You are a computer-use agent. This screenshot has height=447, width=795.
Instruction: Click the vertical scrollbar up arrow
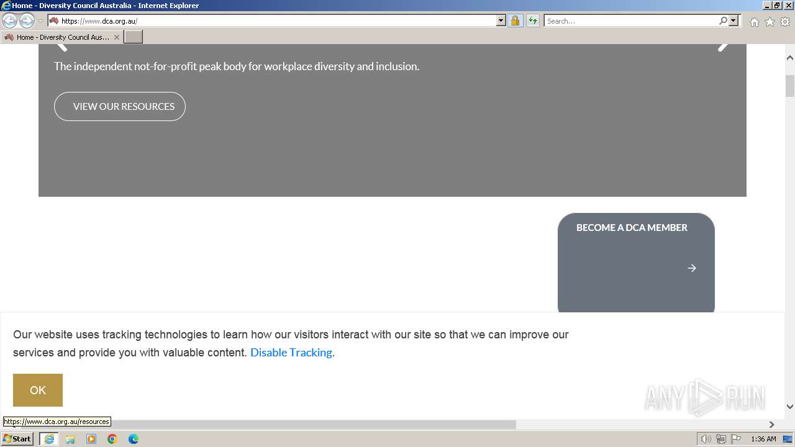790,58
